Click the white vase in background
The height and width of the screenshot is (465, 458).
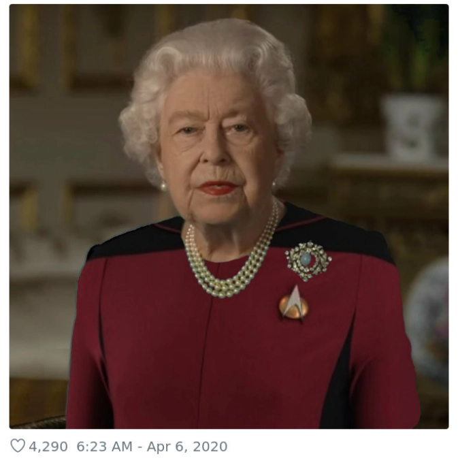[412, 127]
